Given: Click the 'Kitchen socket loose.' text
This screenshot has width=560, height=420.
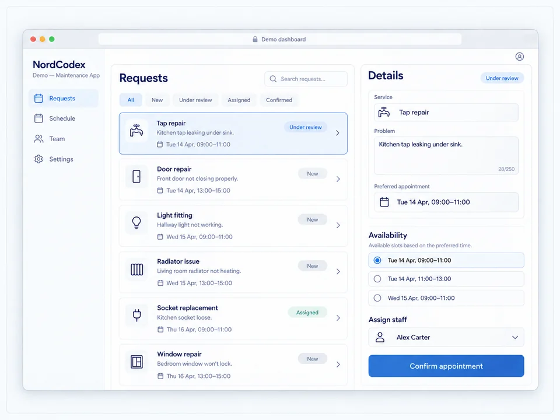Looking at the screenshot, I should pyautogui.click(x=184, y=317).
